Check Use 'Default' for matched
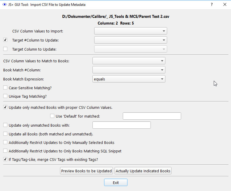 [52, 116]
